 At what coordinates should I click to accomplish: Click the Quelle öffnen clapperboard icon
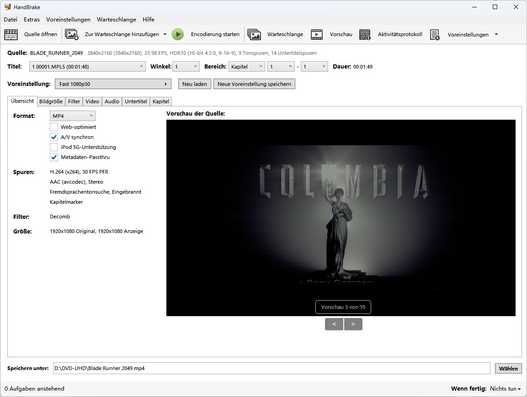11,34
